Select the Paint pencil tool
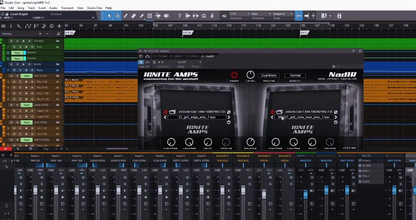 pos(142,16)
